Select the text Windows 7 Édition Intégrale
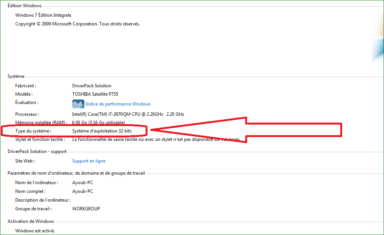Screen dimensions: 384x235 (43, 15)
